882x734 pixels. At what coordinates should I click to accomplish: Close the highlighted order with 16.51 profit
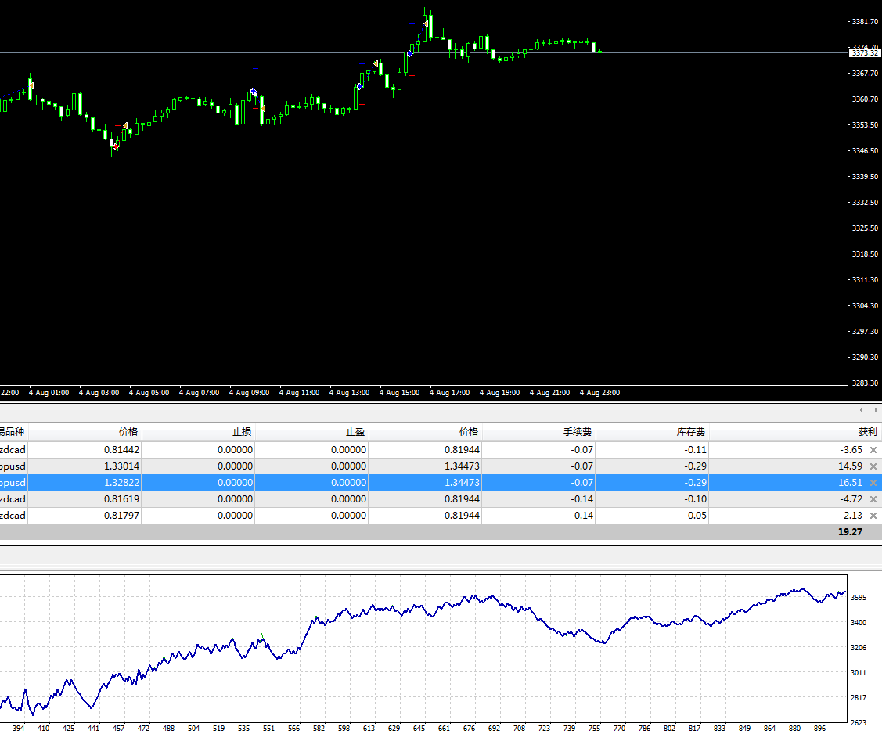point(873,483)
